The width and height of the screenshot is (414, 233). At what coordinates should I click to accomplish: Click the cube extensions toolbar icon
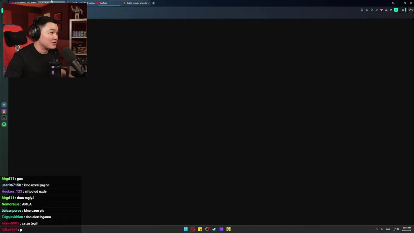click(x=403, y=10)
